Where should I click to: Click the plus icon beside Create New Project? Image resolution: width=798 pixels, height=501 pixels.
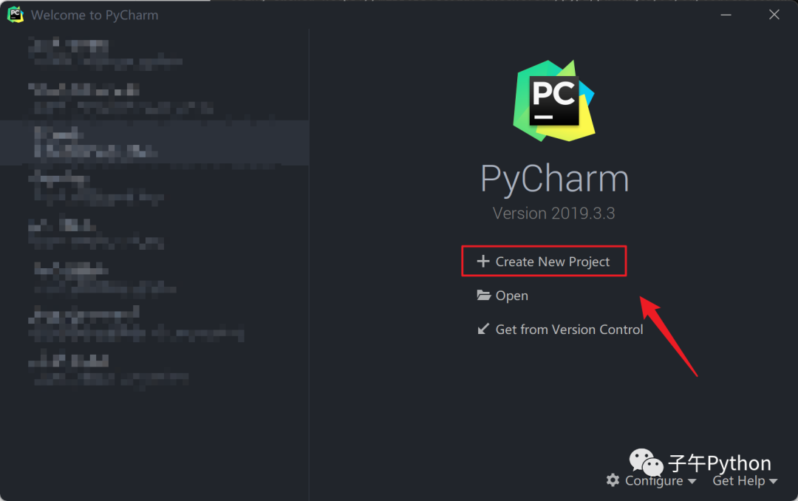(482, 261)
